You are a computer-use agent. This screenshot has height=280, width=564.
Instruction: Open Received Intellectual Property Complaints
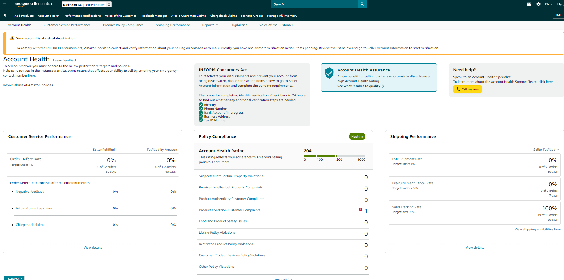pos(231,187)
